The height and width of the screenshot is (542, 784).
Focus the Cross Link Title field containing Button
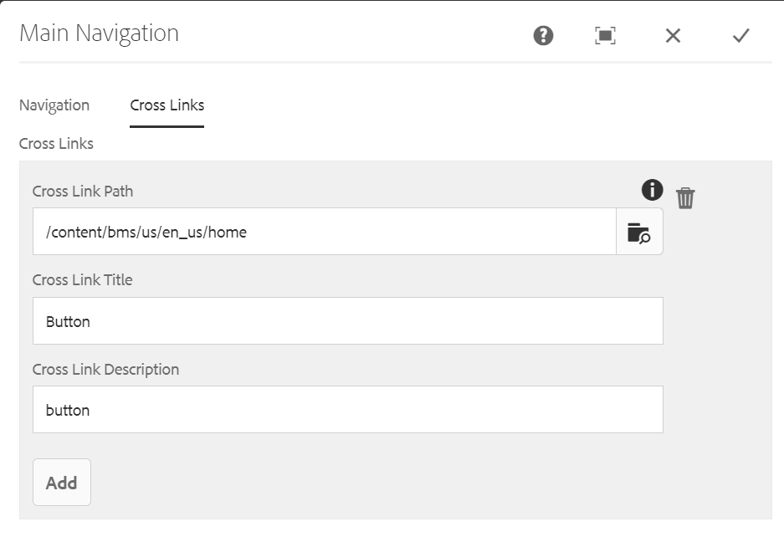point(348,321)
